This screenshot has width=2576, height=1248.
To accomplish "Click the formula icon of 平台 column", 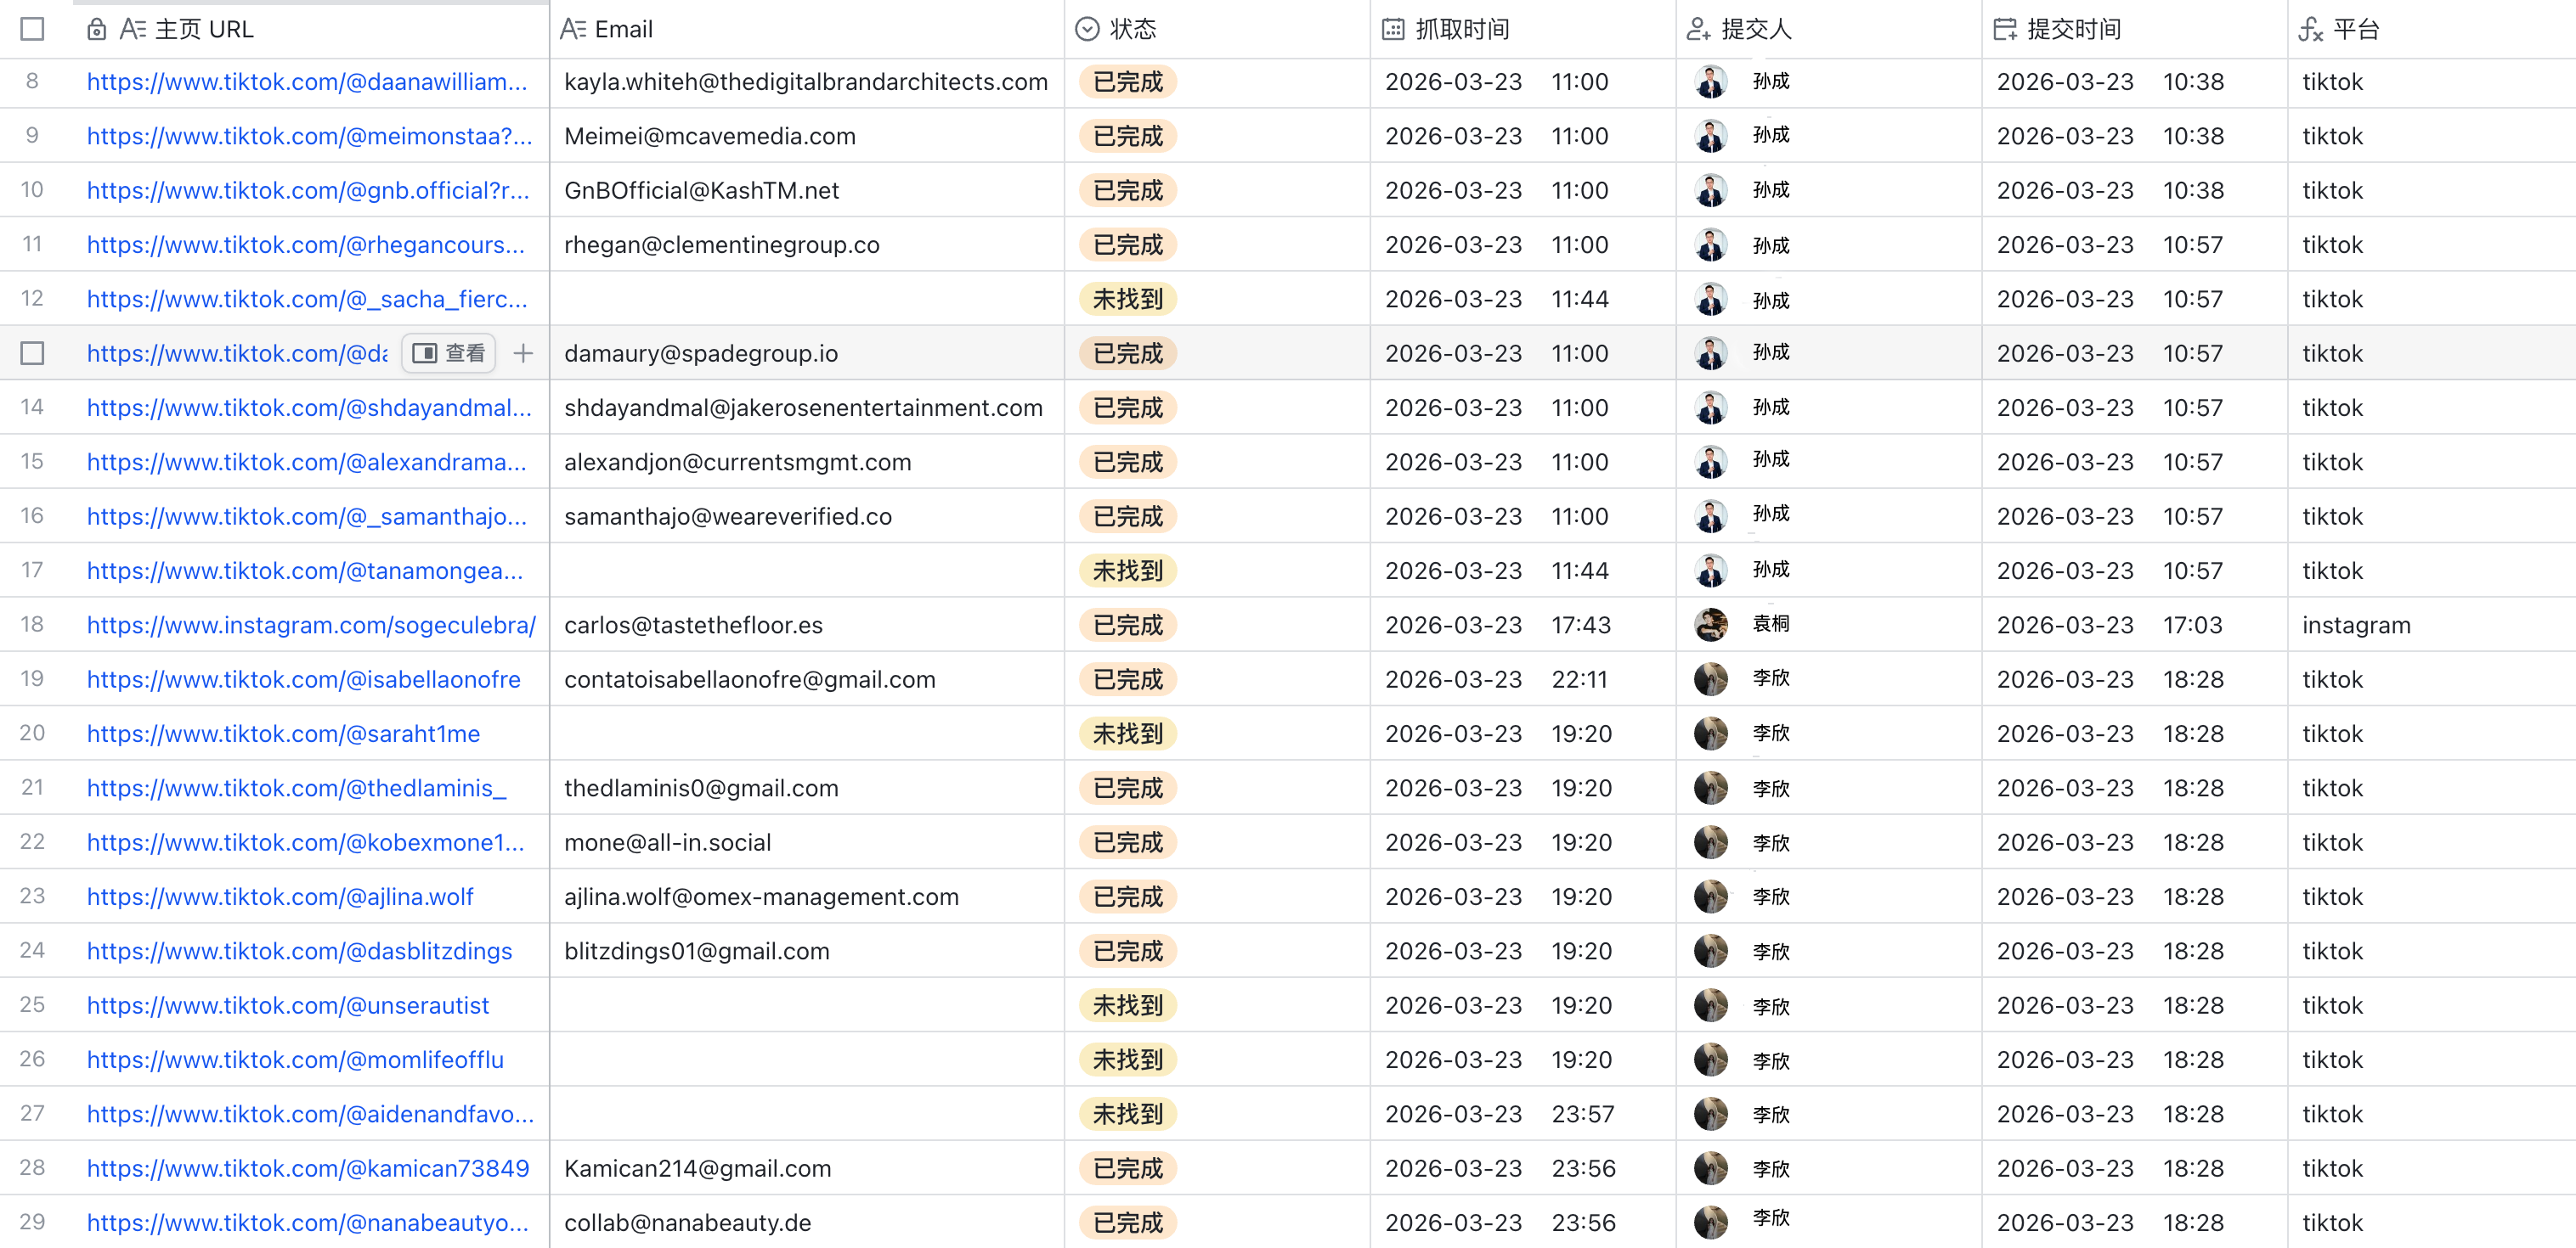I will click(x=2310, y=29).
